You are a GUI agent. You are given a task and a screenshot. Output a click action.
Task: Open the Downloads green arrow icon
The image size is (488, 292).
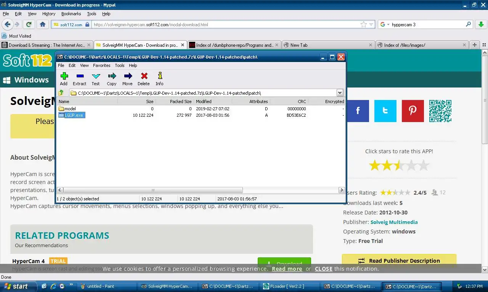click(x=481, y=24)
